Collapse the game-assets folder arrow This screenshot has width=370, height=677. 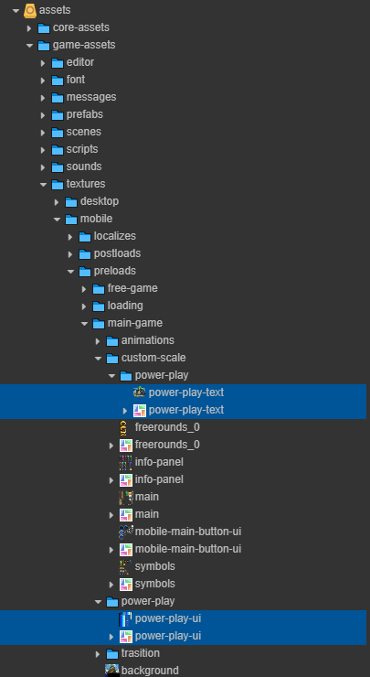pyautogui.click(x=30, y=46)
